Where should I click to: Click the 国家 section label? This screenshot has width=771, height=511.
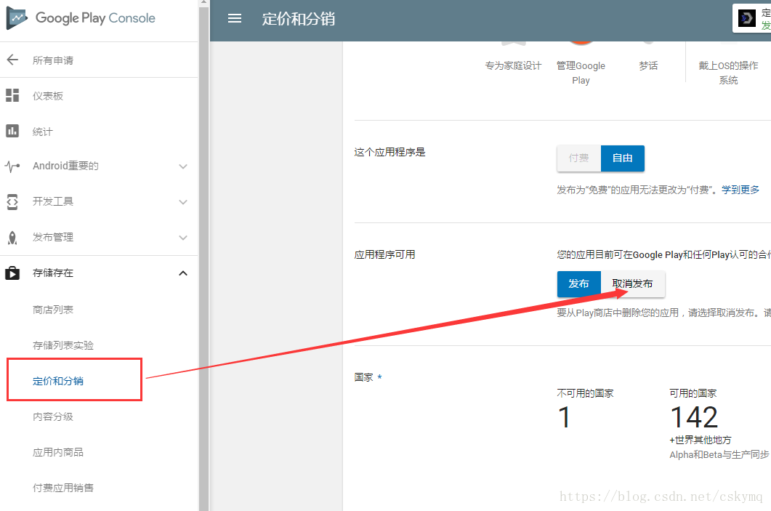tap(364, 377)
